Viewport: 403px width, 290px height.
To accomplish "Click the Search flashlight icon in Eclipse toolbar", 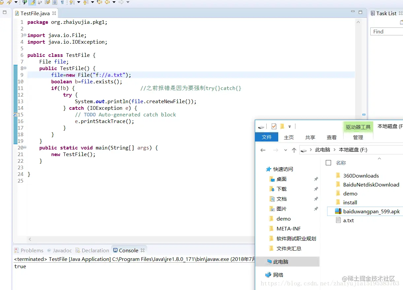I will pyautogui.click(x=9, y=2).
